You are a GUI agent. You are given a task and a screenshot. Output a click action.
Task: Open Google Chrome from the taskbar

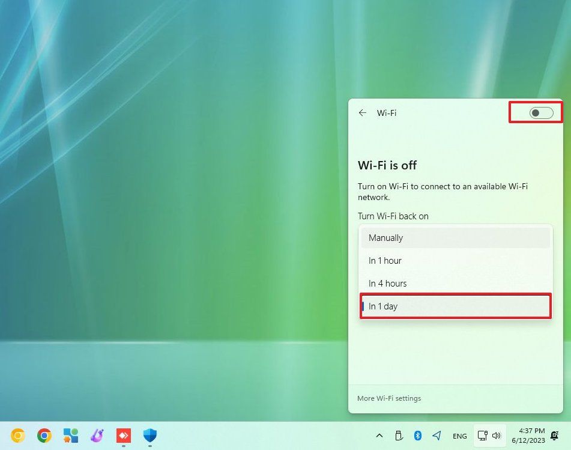[x=44, y=435]
